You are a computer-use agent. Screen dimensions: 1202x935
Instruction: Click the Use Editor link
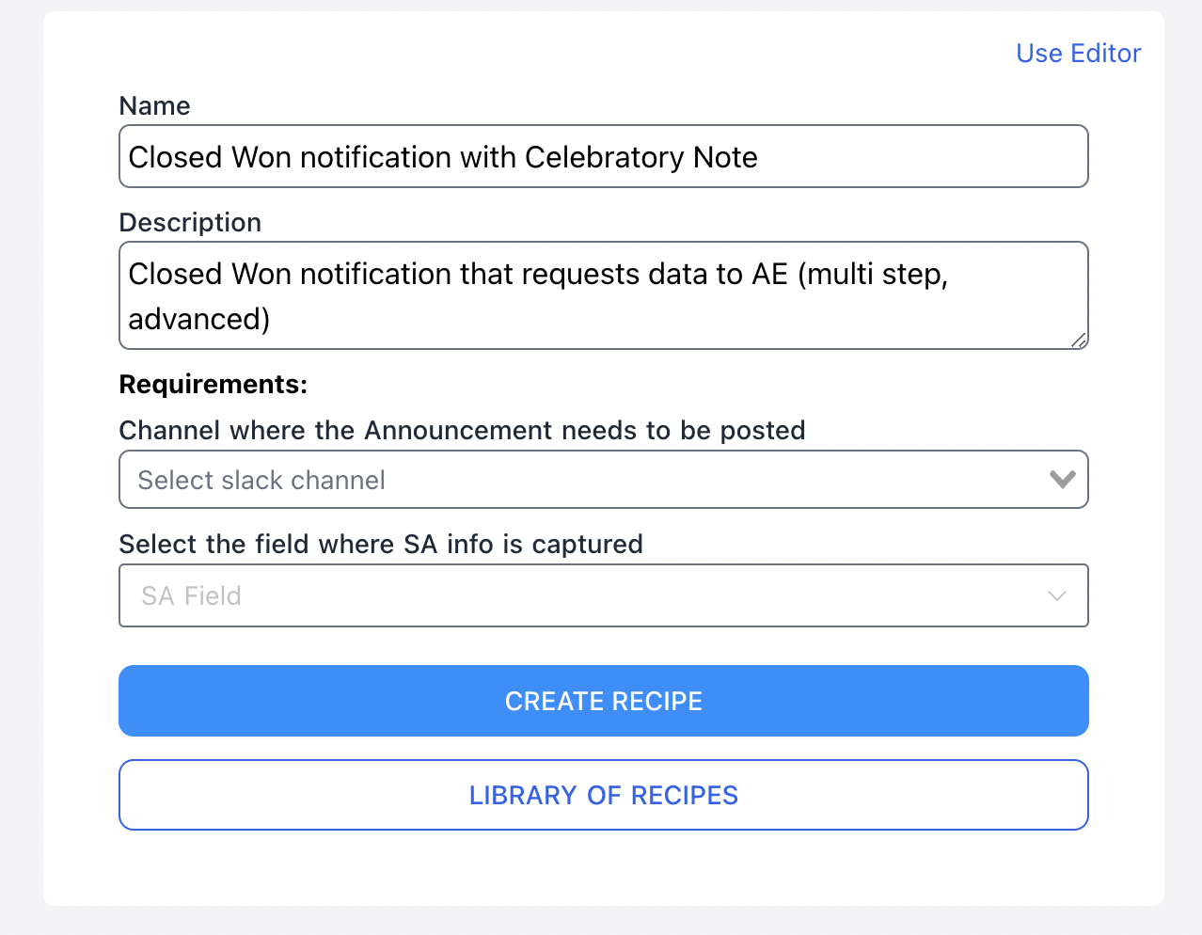pos(1078,54)
